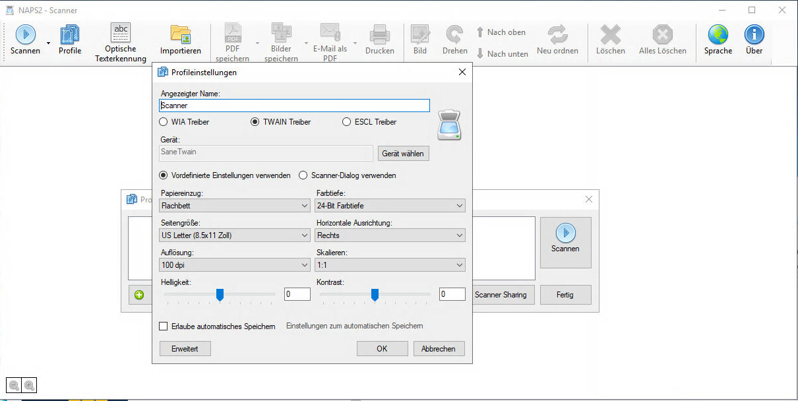The height and width of the screenshot is (401, 798).
Task: Click the Importieren folder icon
Action: click(180, 35)
